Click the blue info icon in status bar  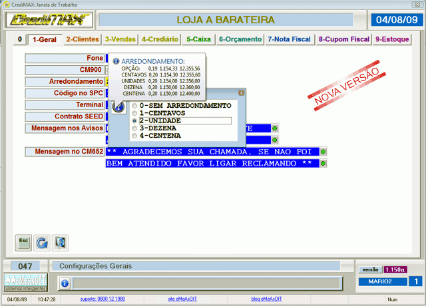click(65, 283)
